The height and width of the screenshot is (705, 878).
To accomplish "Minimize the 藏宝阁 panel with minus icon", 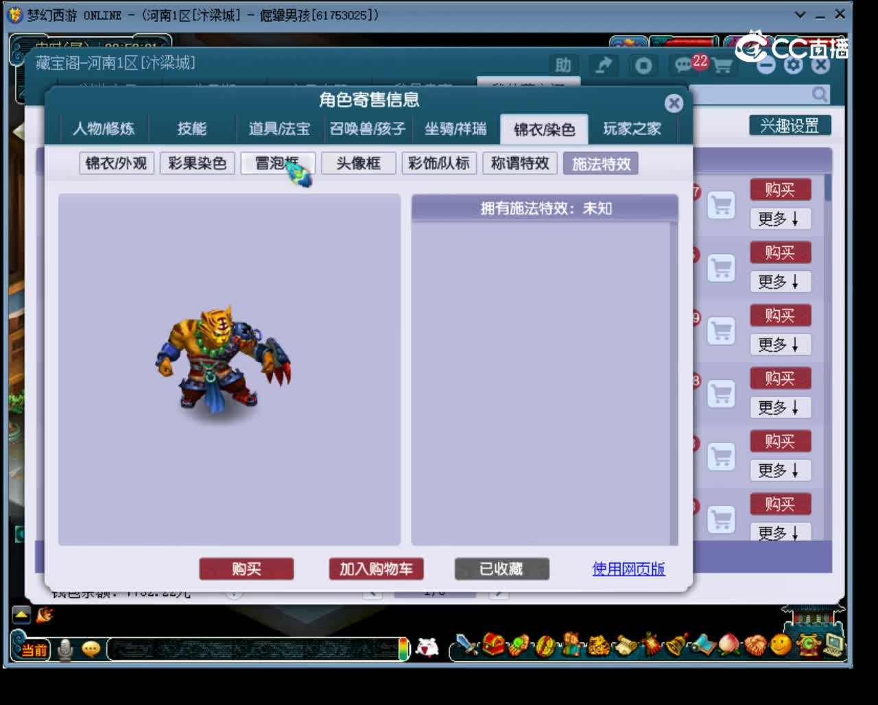I will click(x=767, y=65).
